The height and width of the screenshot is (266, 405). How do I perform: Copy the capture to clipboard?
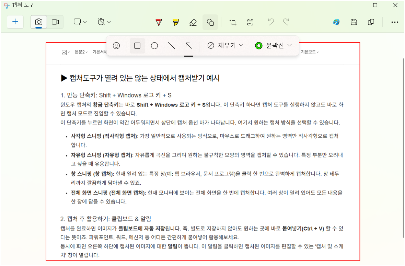click(371, 22)
